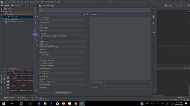Open File Explorer from the taskbar

(45, 104)
